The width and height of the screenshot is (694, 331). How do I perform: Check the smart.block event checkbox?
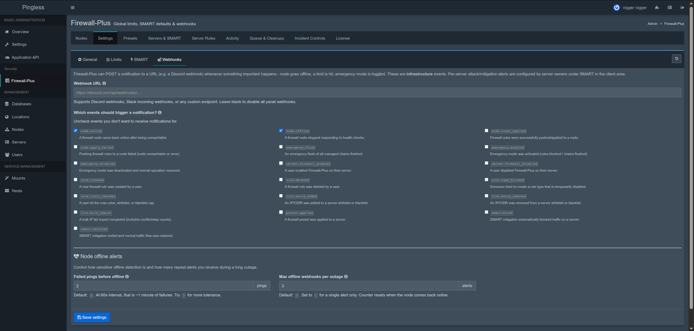click(486, 212)
